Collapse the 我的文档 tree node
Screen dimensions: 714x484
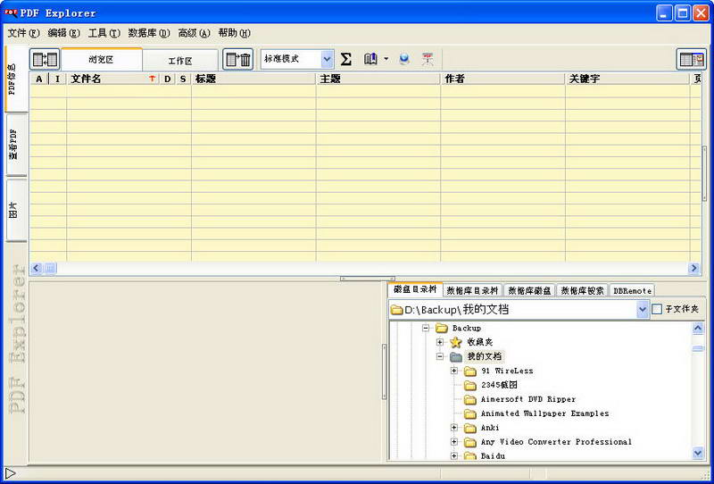click(x=440, y=356)
